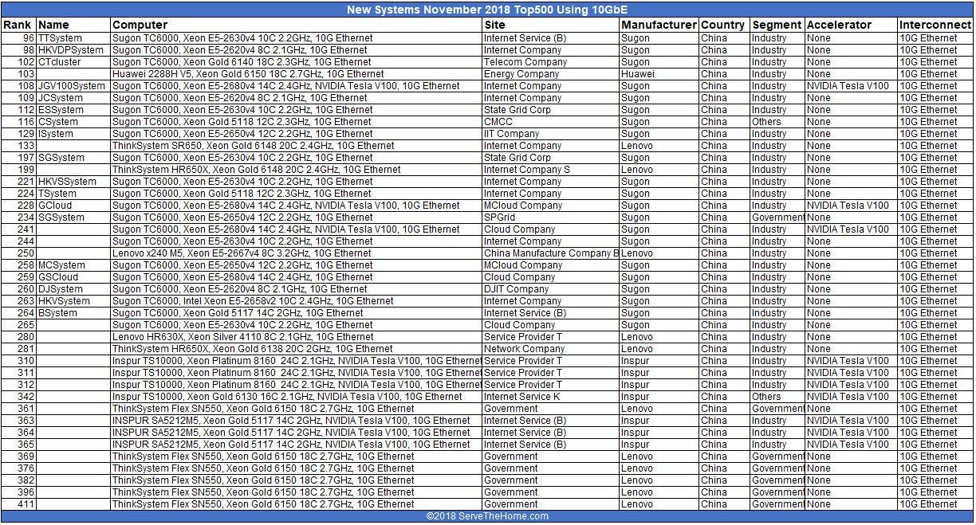Click the CMCC site cell
976x525 pixels.
click(x=551, y=122)
